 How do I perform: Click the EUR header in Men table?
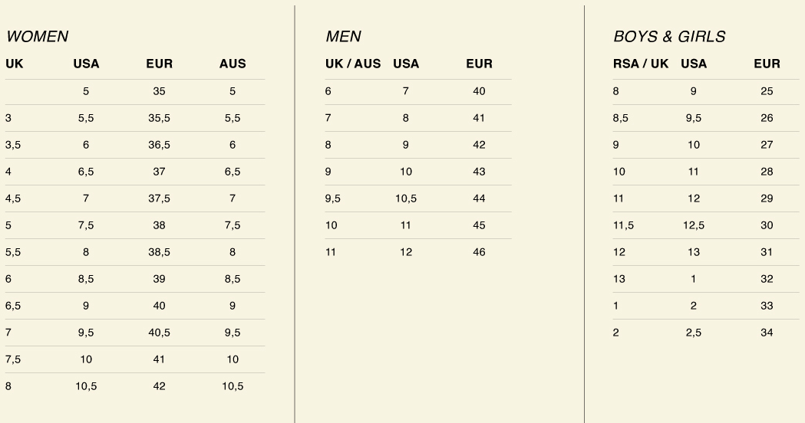click(479, 64)
